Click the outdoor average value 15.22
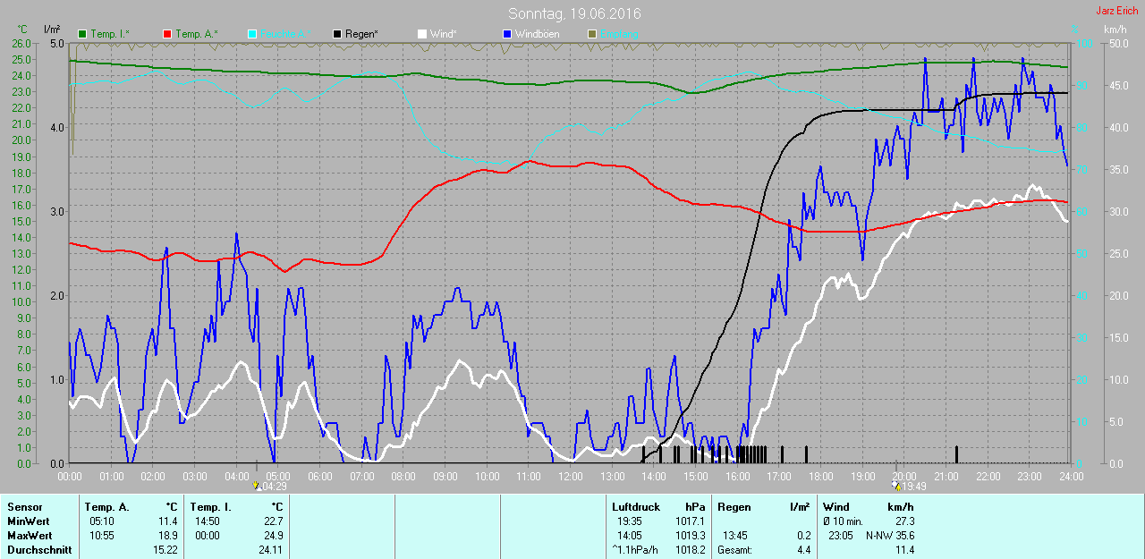This screenshot has width=1145, height=559. pos(165,550)
